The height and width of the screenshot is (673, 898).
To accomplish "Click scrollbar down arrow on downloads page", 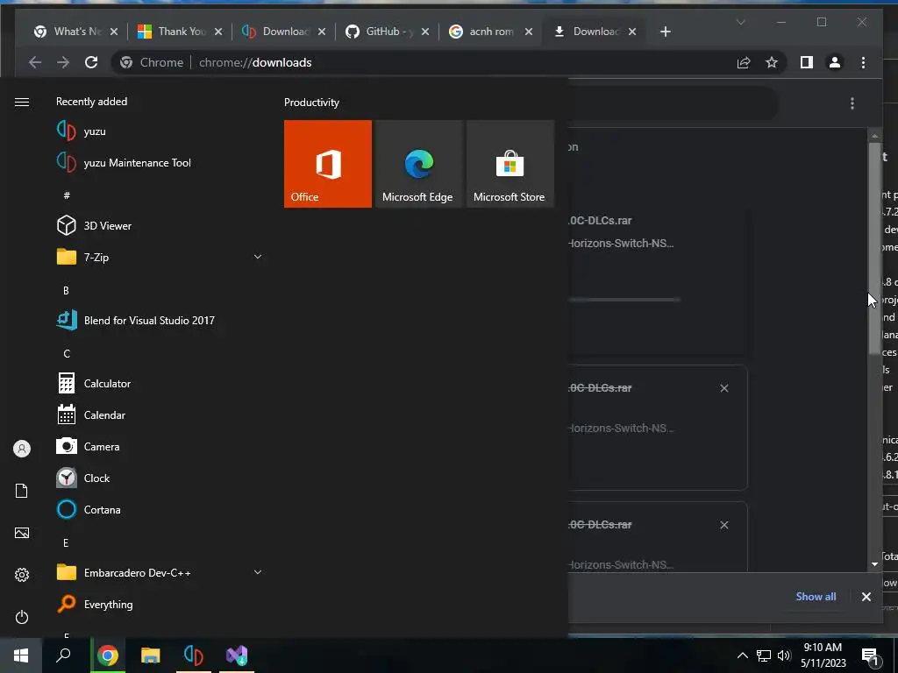I will click(x=874, y=563).
